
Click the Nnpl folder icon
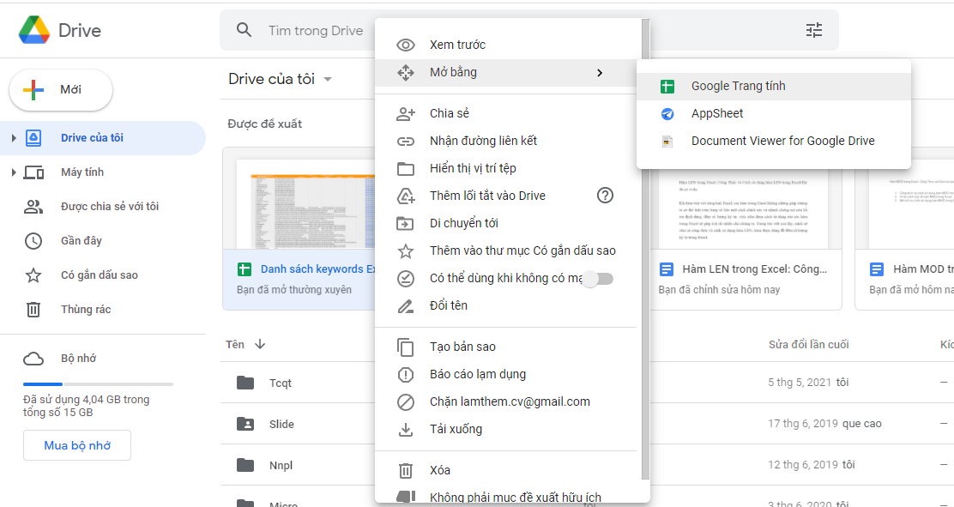point(245,466)
